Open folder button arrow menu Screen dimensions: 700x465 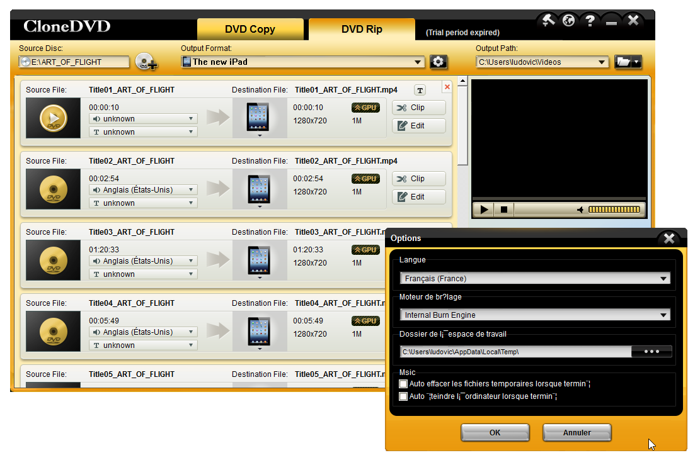pos(636,62)
